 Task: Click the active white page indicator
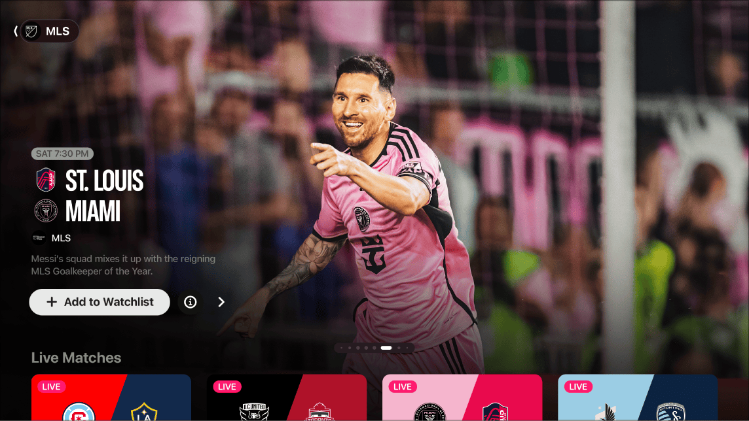[386, 348]
